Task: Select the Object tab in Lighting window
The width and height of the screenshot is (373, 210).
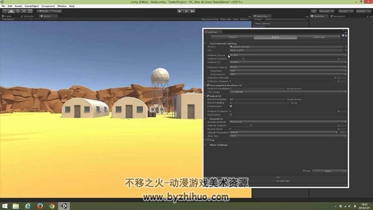Action: click(232, 37)
